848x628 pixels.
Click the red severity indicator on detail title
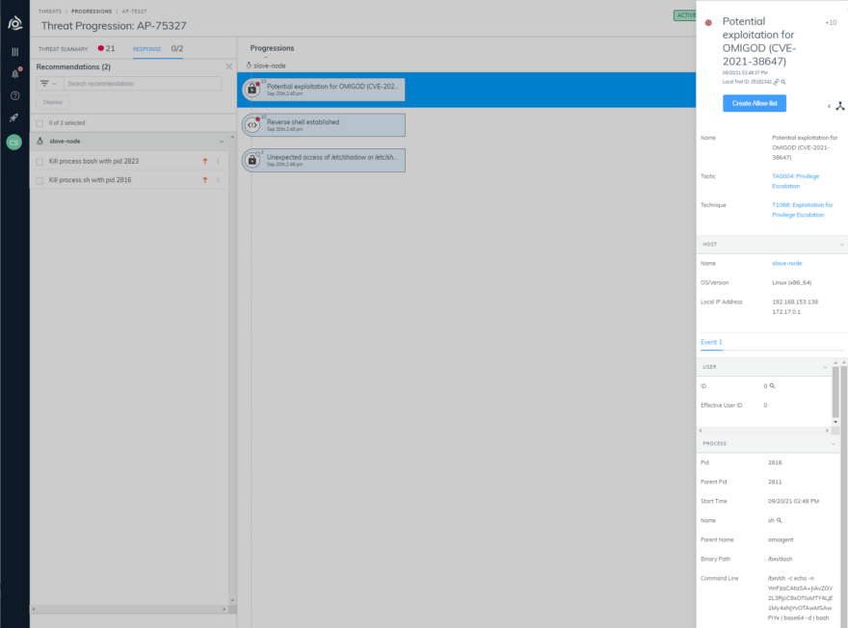(x=708, y=23)
